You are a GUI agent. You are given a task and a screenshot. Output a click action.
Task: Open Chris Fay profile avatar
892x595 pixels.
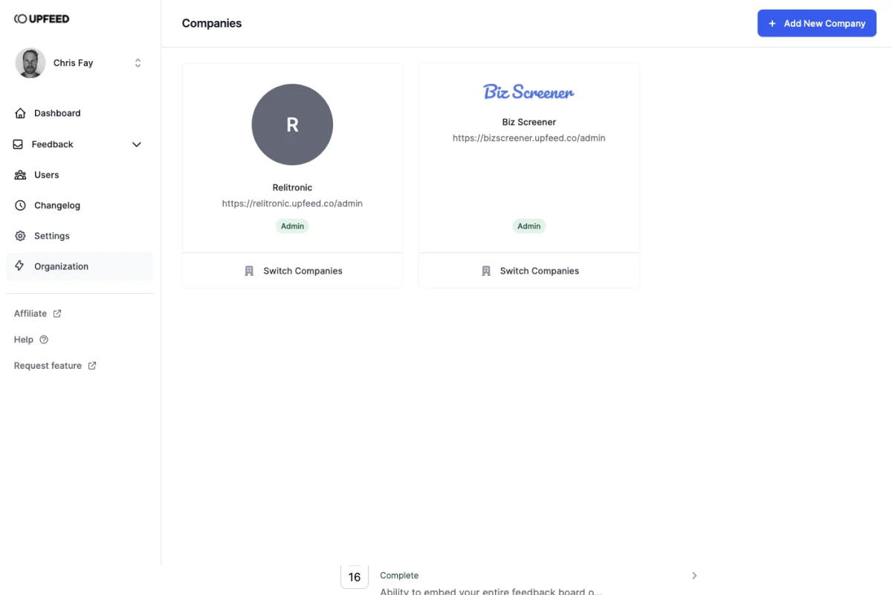30,63
